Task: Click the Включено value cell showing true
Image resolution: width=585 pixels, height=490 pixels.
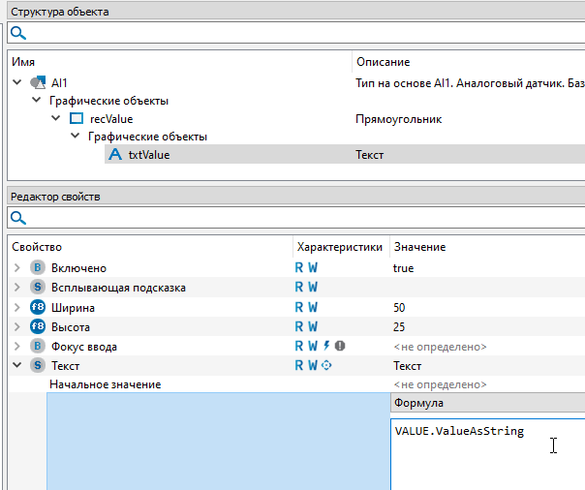Action: (x=484, y=268)
